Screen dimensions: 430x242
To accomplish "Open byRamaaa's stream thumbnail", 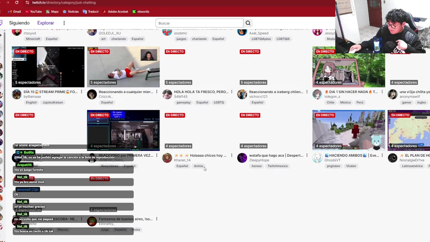I will coord(48,67).
